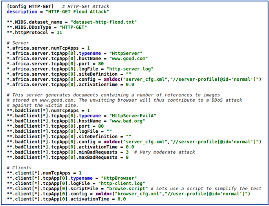
Task: Click the "# Clients" comment line
Action: 19,168
